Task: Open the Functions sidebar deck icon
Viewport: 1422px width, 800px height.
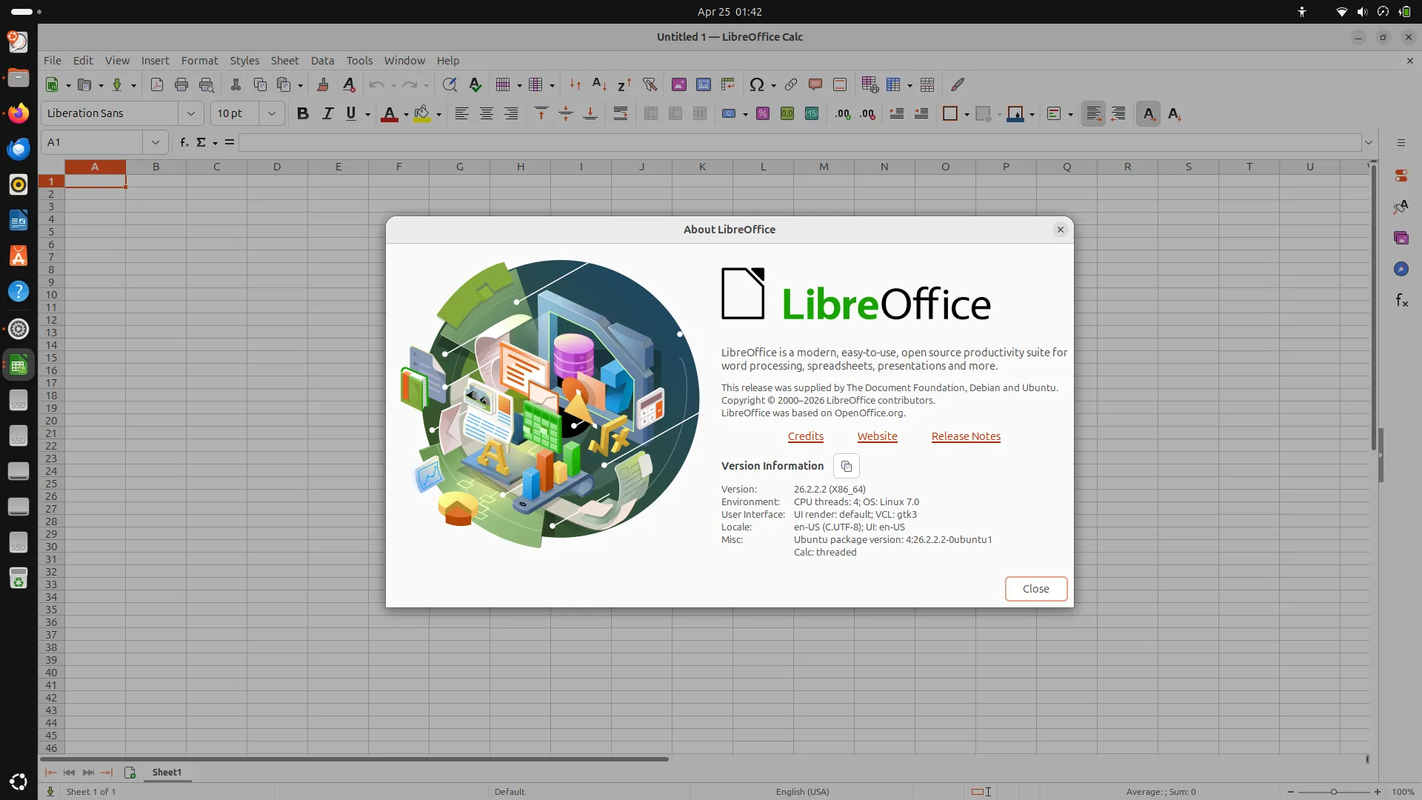Action: (1401, 300)
